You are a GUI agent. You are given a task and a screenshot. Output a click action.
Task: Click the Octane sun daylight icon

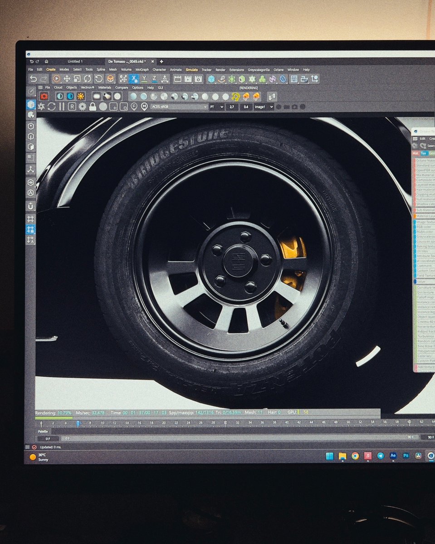coord(81,96)
